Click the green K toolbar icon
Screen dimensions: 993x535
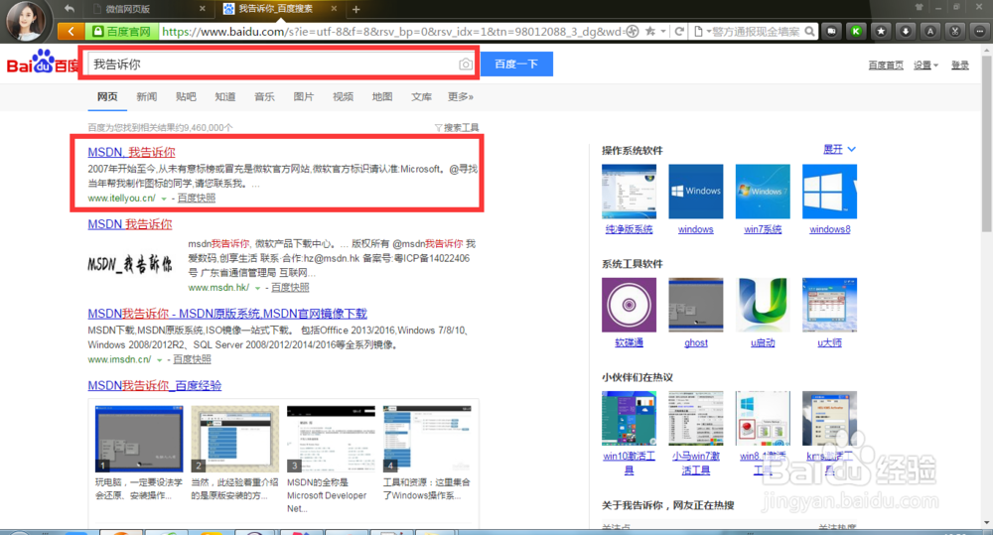(x=856, y=31)
